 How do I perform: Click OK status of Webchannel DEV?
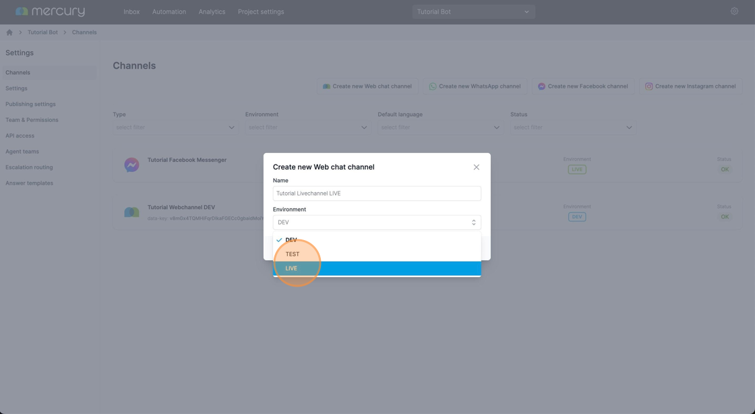[x=725, y=216]
